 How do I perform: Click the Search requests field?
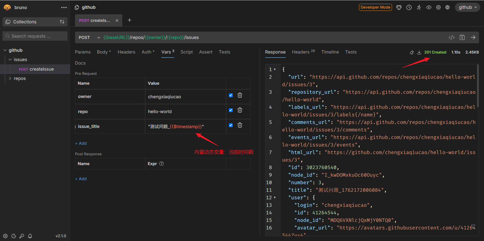pyautogui.click(x=35, y=36)
